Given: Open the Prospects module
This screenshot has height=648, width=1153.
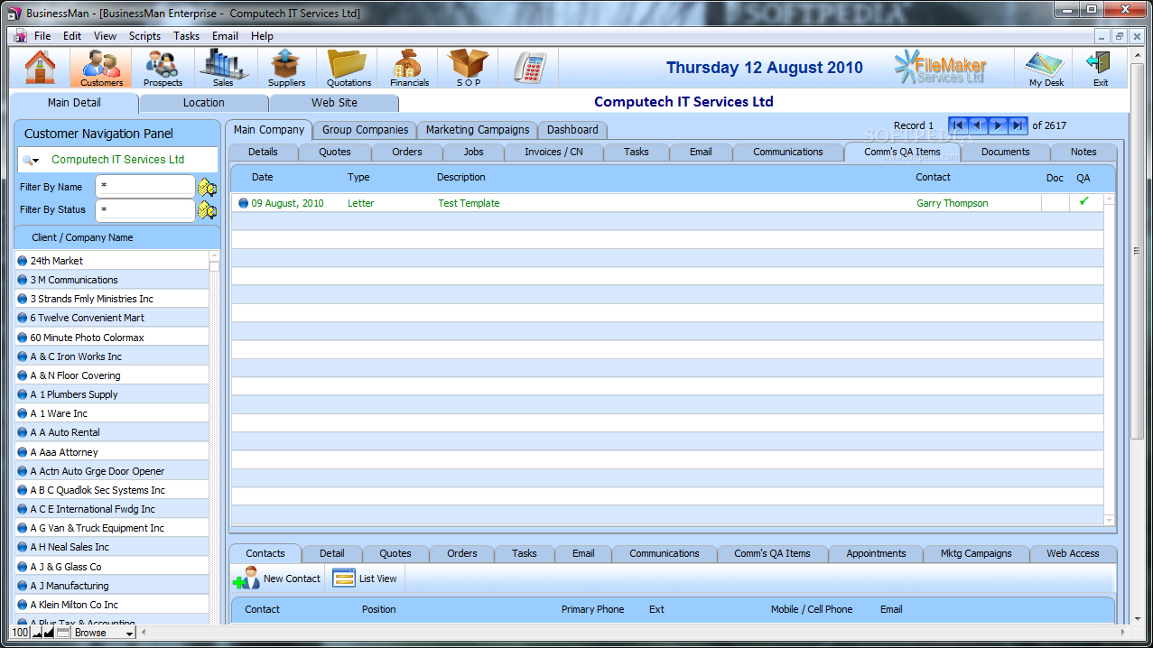Looking at the screenshot, I should pos(163,69).
